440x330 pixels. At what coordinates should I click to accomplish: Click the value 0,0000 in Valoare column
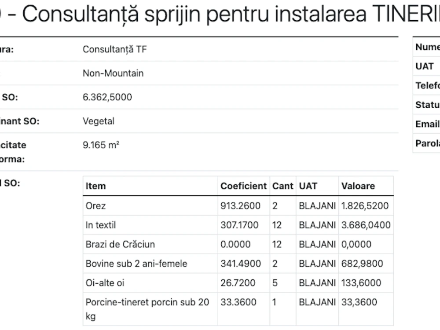click(x=356, y=244)
